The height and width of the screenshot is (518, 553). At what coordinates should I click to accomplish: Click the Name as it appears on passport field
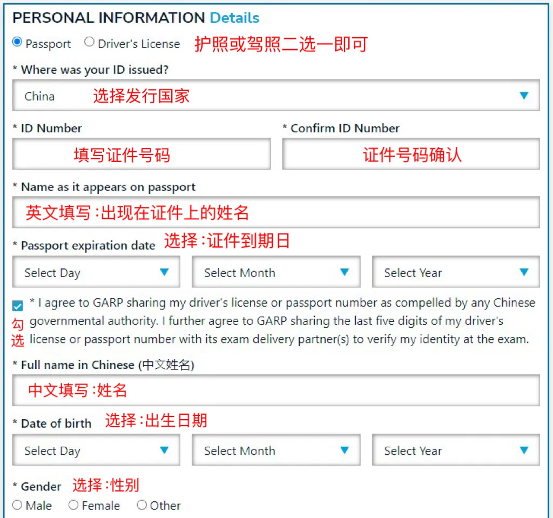coord(275,212)
